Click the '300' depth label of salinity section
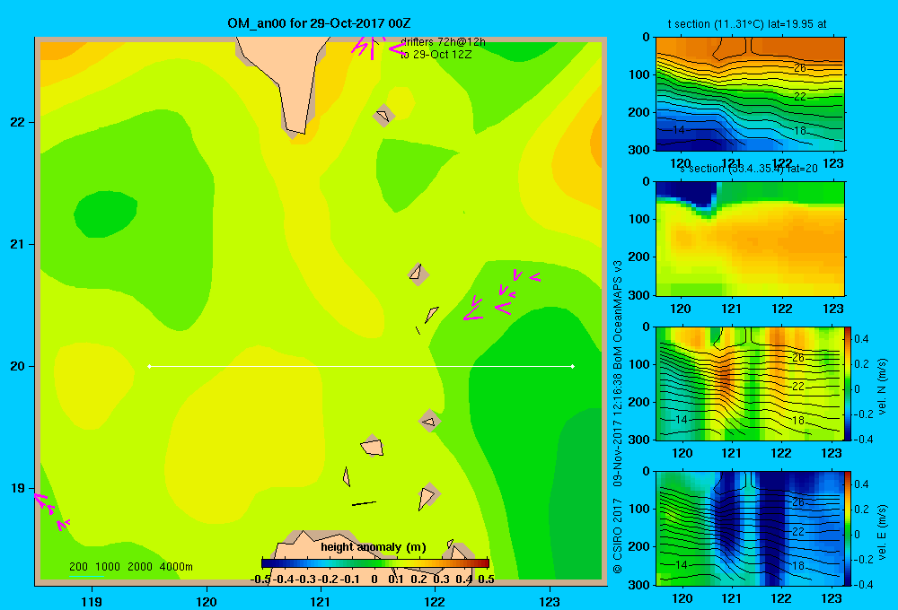The height and width of the screenshot is (610, 898). coord(638,295)
